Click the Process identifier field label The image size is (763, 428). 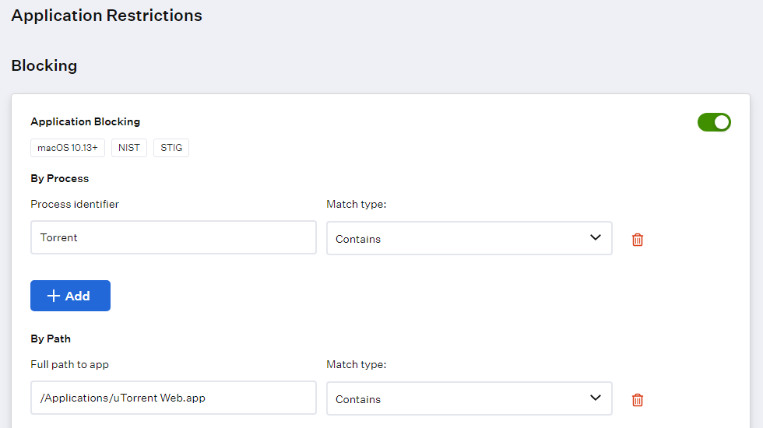click(75, 204)
